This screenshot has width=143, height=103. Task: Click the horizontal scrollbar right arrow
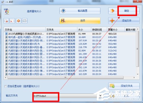[134, 78]
